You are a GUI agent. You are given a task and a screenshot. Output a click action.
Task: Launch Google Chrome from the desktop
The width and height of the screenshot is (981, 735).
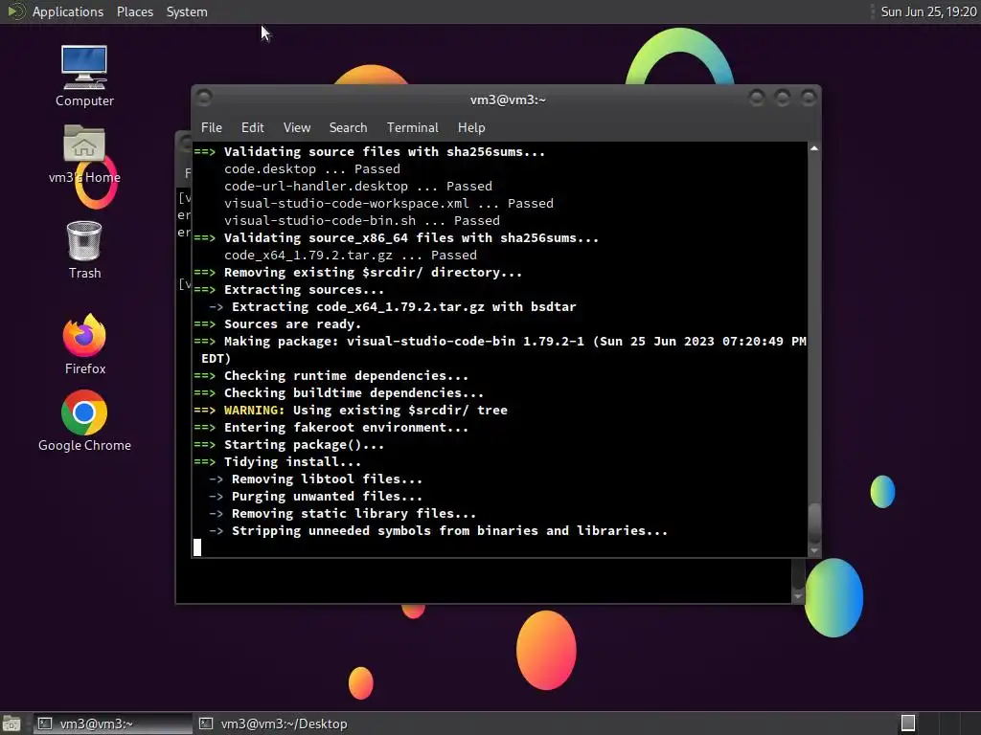(x=84, y=421)
